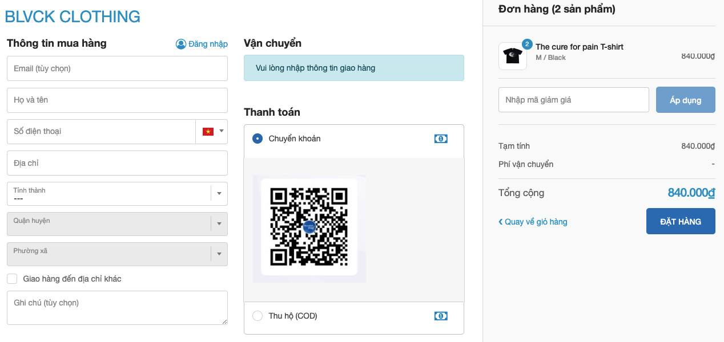
Task: Apply discount code with Áp dụng button
Action: pos(685,100)
